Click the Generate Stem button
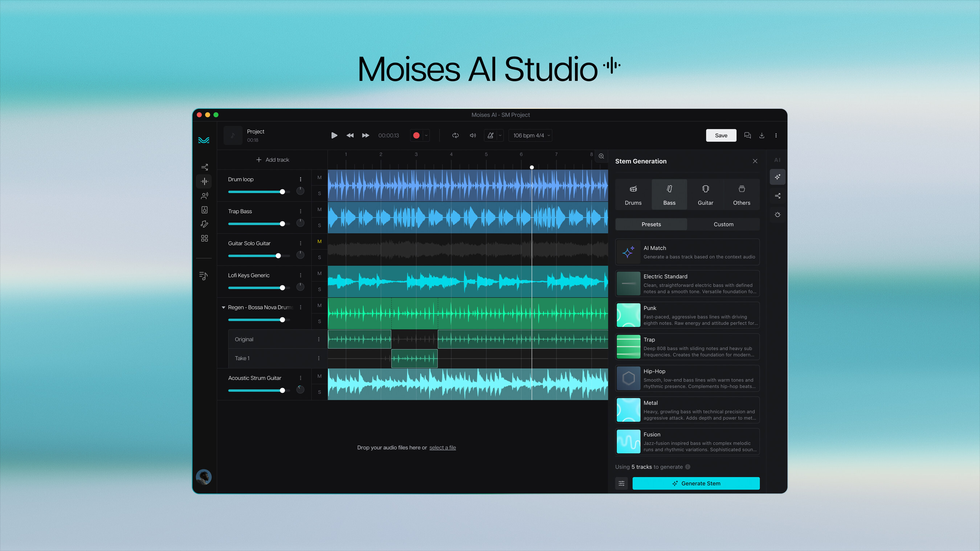The image size is (980, 551). click(696, 483)
